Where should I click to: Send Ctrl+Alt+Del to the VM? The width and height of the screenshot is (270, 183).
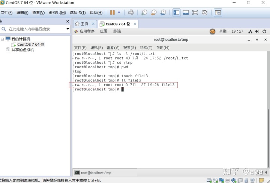pos(131,12)
